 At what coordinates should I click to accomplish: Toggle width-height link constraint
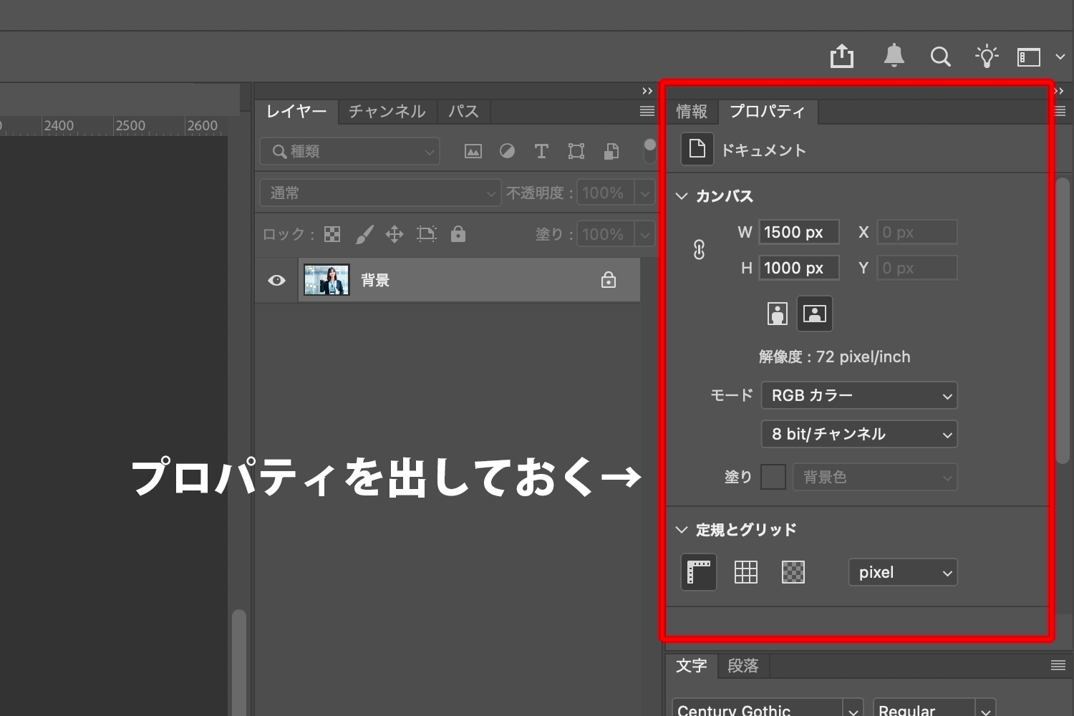point(699,249)
